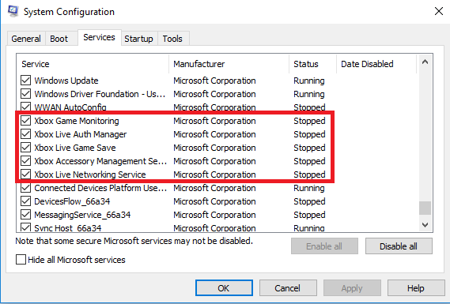Image resolution: width=450 pixels, height=304 pixels.
Task: Toggle Windows Driver Foundation service checkbox
Action: [26, 94]
